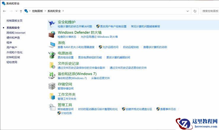
Task: Click 允许应用通过 Windows 防火墙 link
Action: (99, 37)
